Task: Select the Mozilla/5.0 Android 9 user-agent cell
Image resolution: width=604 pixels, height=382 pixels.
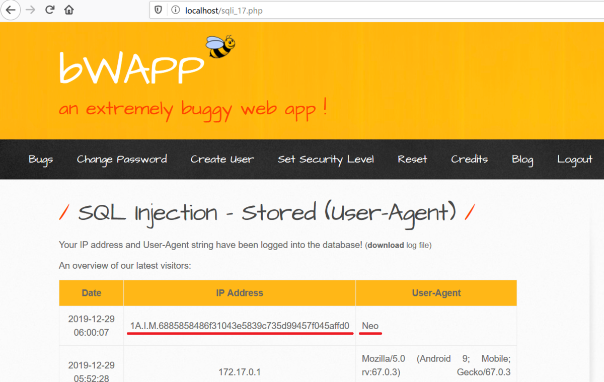Action: click(x=436, y=364)
